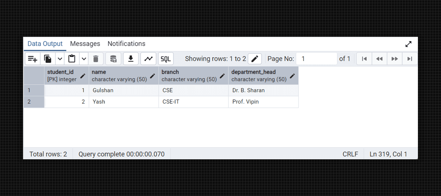Open paste options dropdown arrow
Screen dimensions: 441x196
point(84,59)
